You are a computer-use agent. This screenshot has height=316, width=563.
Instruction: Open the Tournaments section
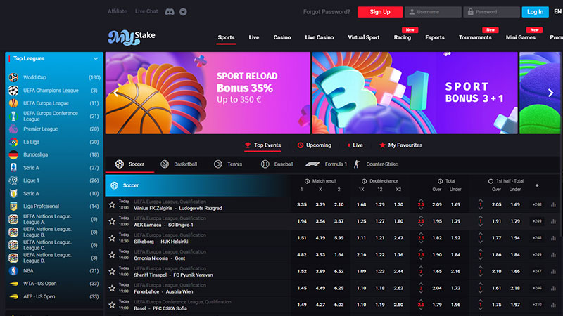(x=475, y=37)
